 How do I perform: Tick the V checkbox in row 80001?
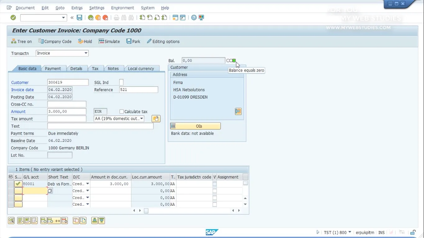point(214,184)
